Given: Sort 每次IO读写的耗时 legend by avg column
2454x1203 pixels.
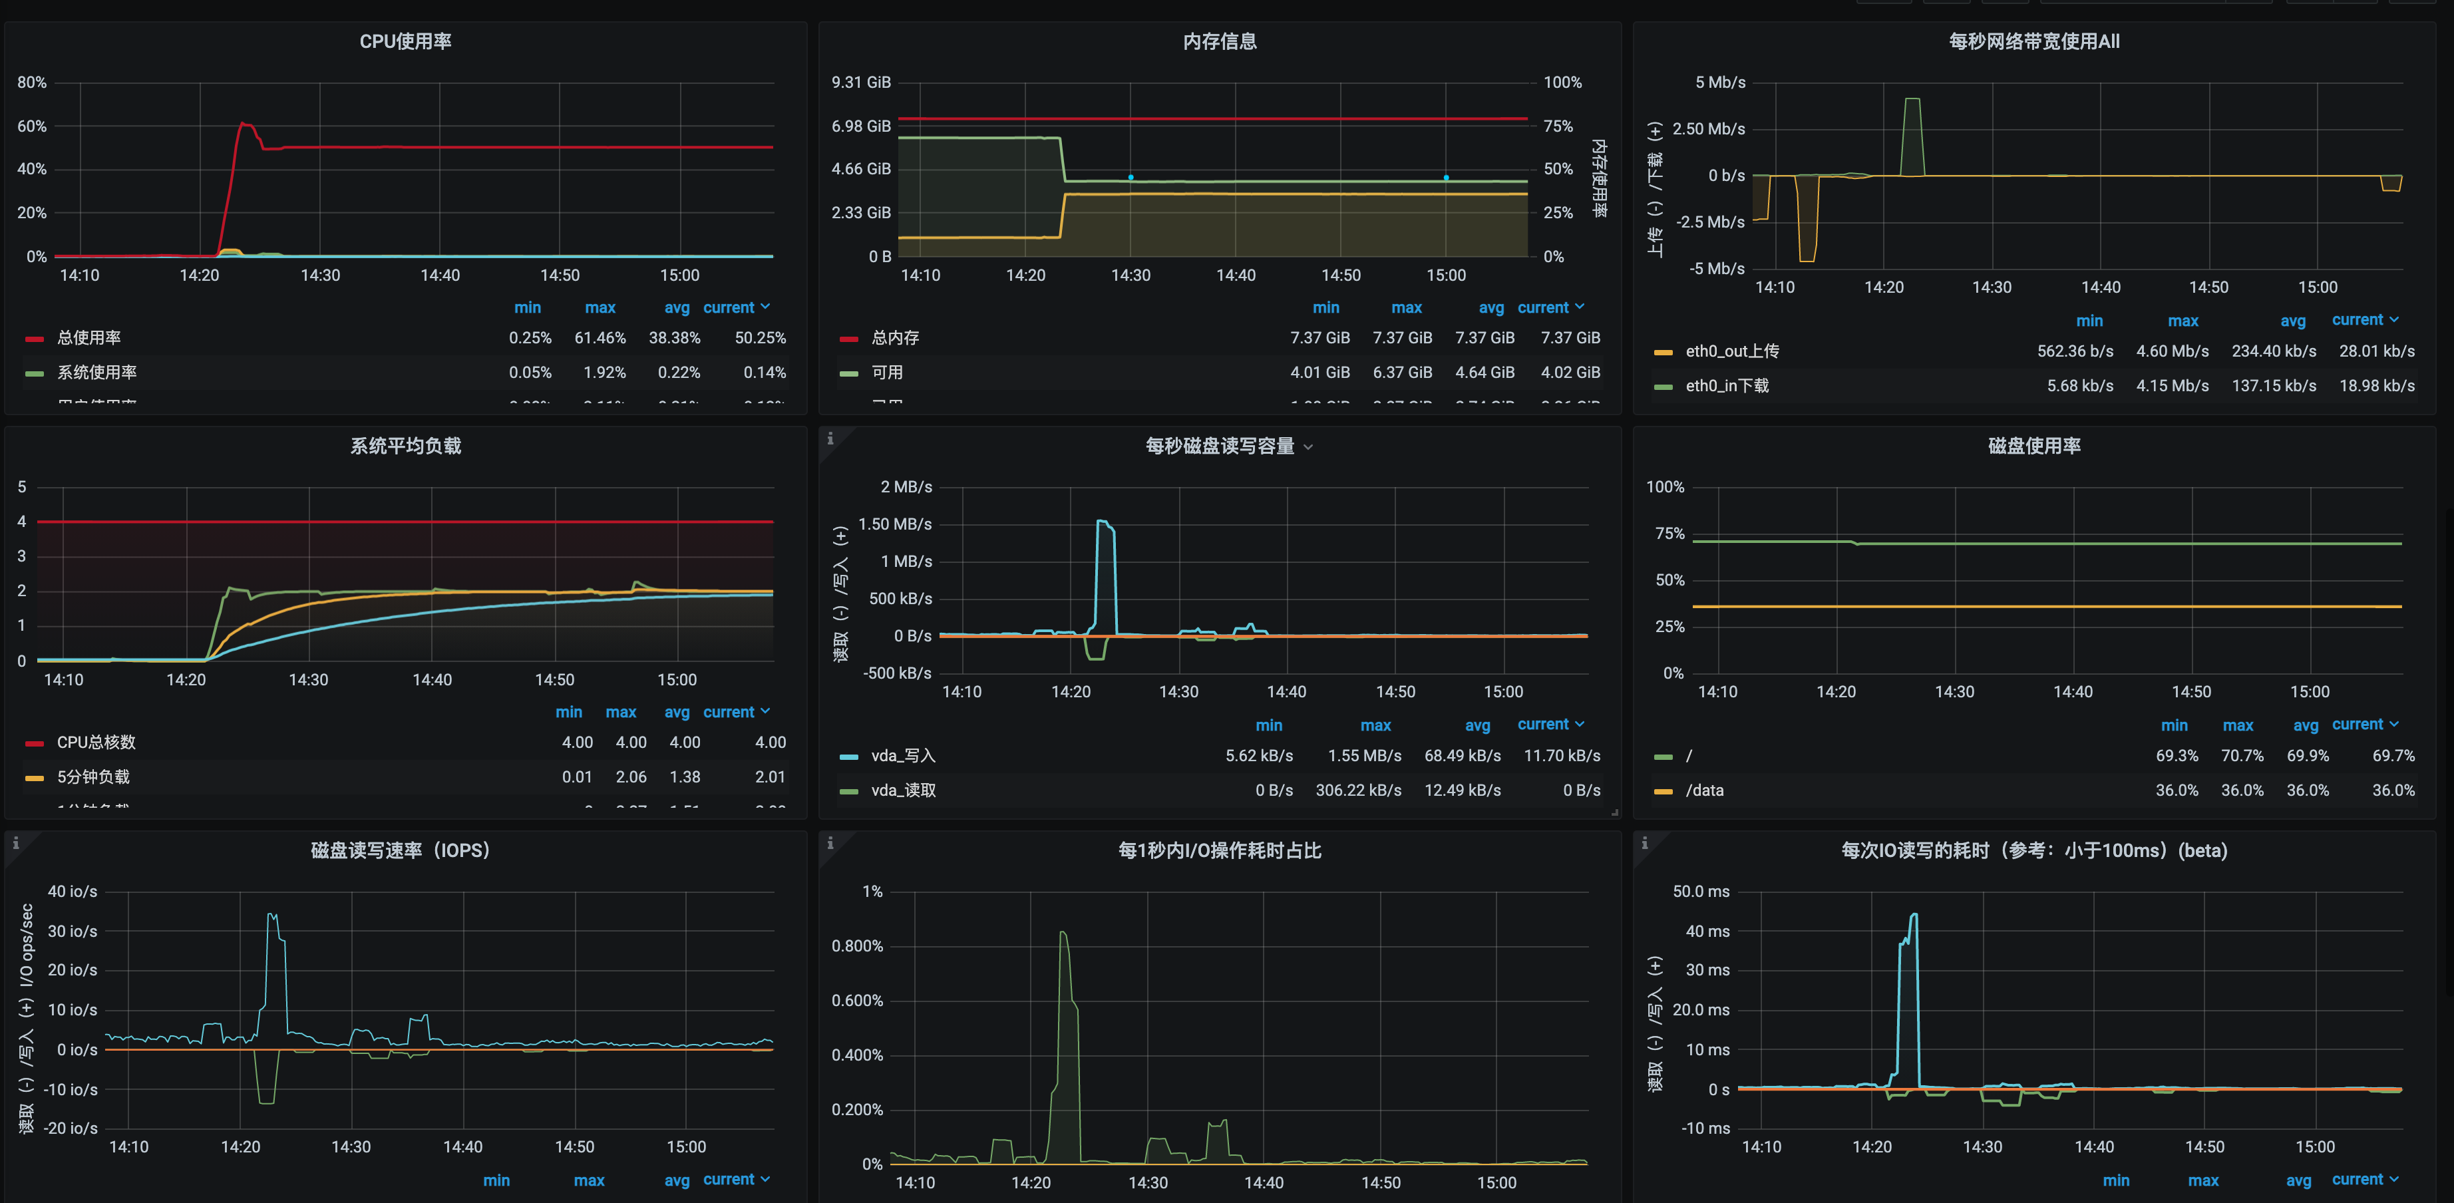Looking at the screenshot, I should tap(2298, 1180).
